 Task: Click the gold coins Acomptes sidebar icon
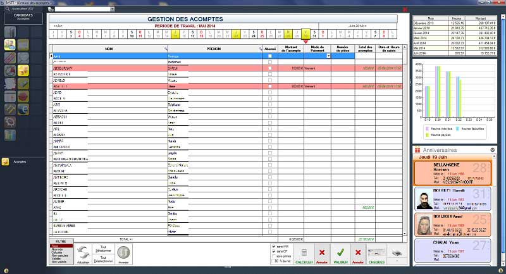23,70
